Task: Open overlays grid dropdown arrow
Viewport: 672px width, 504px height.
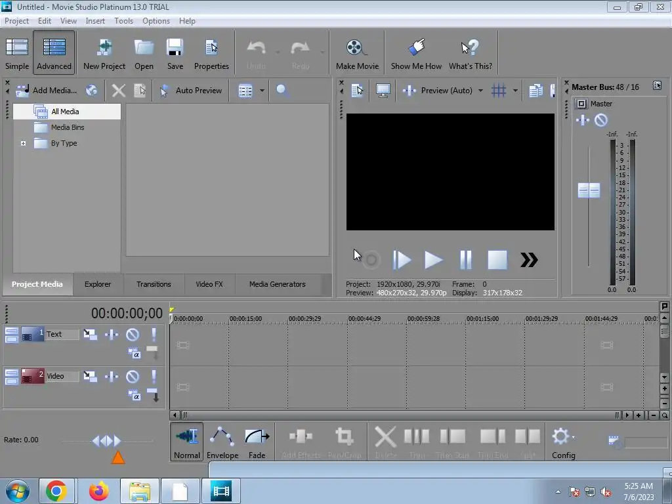Action: [515, 91]
